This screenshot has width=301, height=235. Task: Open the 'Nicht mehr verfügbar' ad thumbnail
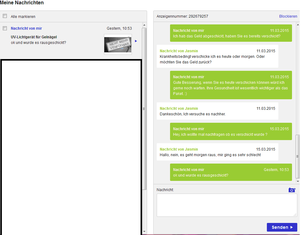pyautogui.click(x=118, y=45)
